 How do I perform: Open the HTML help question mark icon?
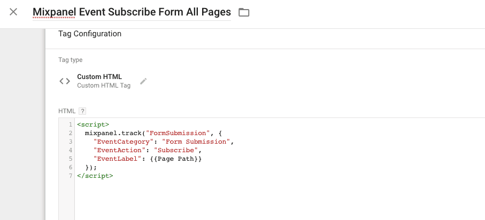pyautogui.click(x=82, y=111)
